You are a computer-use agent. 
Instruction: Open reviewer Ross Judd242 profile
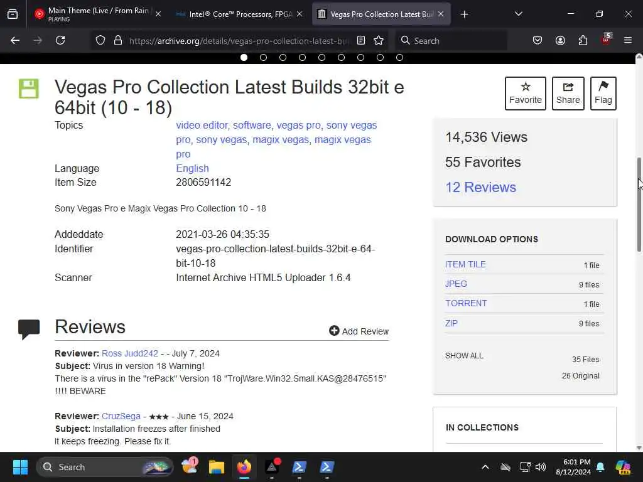tap(129, 353)
